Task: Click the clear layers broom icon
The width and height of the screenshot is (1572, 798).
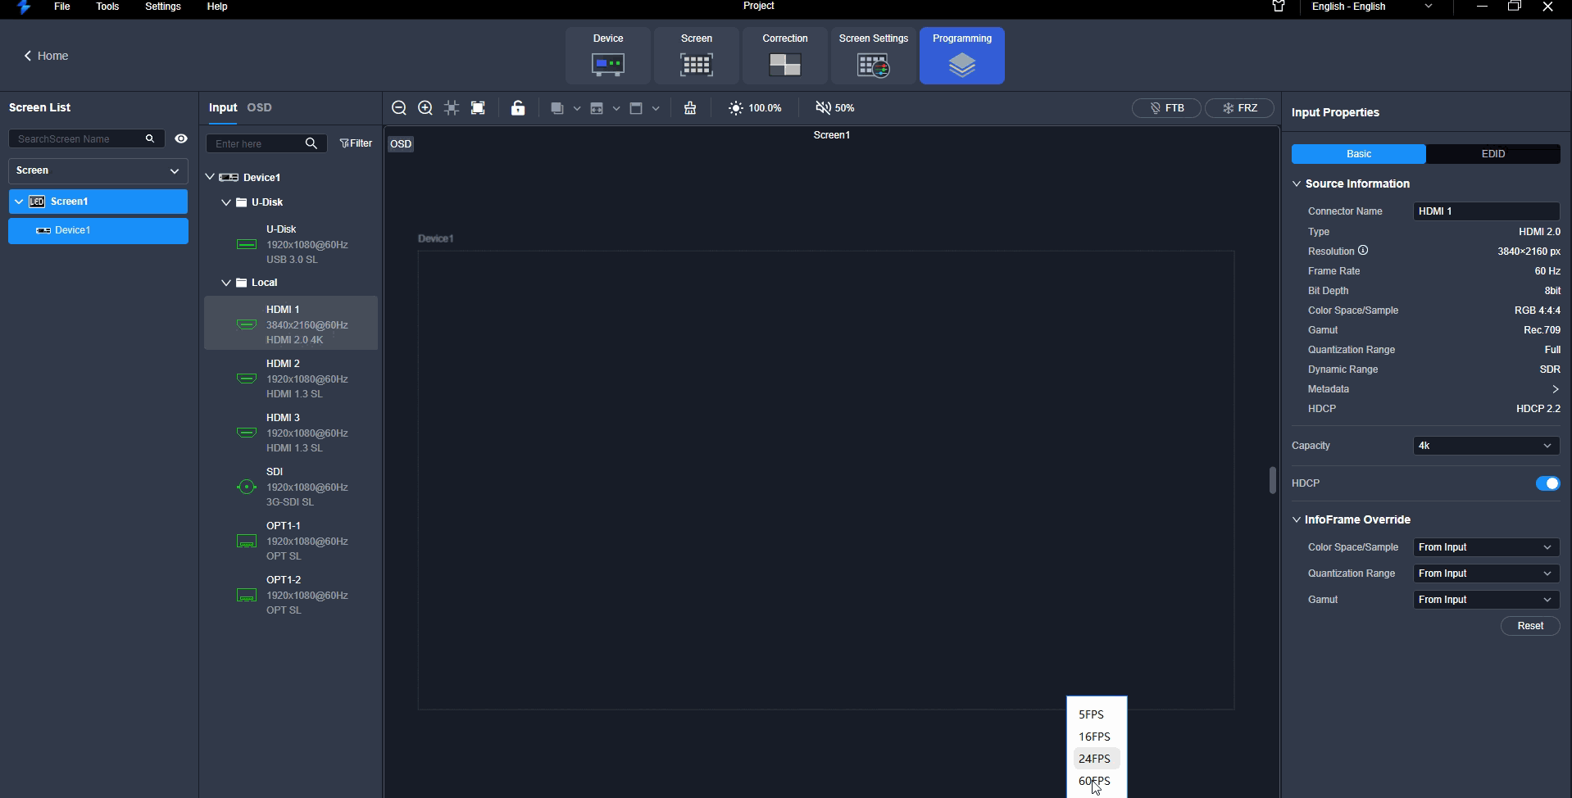Action: point(690,108)
